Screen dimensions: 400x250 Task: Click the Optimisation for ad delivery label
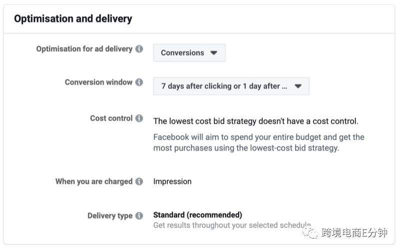coord(84,48)
